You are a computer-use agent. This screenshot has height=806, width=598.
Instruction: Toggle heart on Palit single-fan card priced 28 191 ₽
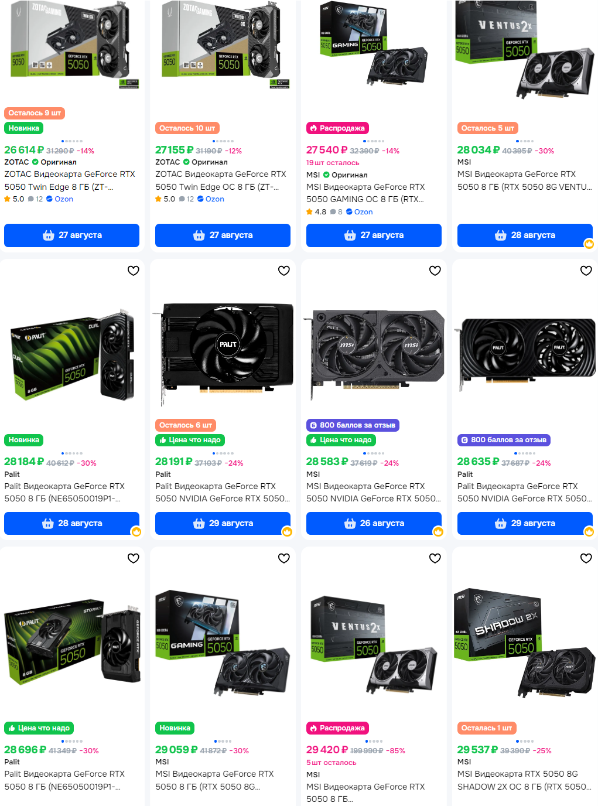point(284,271)
